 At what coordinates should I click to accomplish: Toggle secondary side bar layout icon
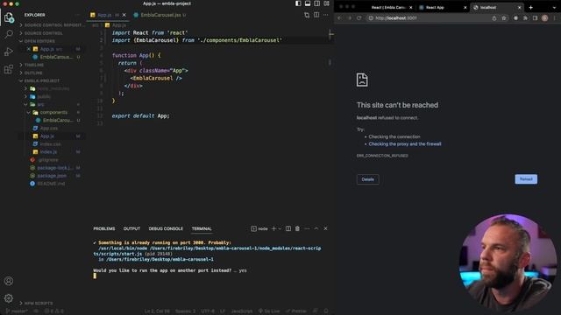click(x=317, y=3)
